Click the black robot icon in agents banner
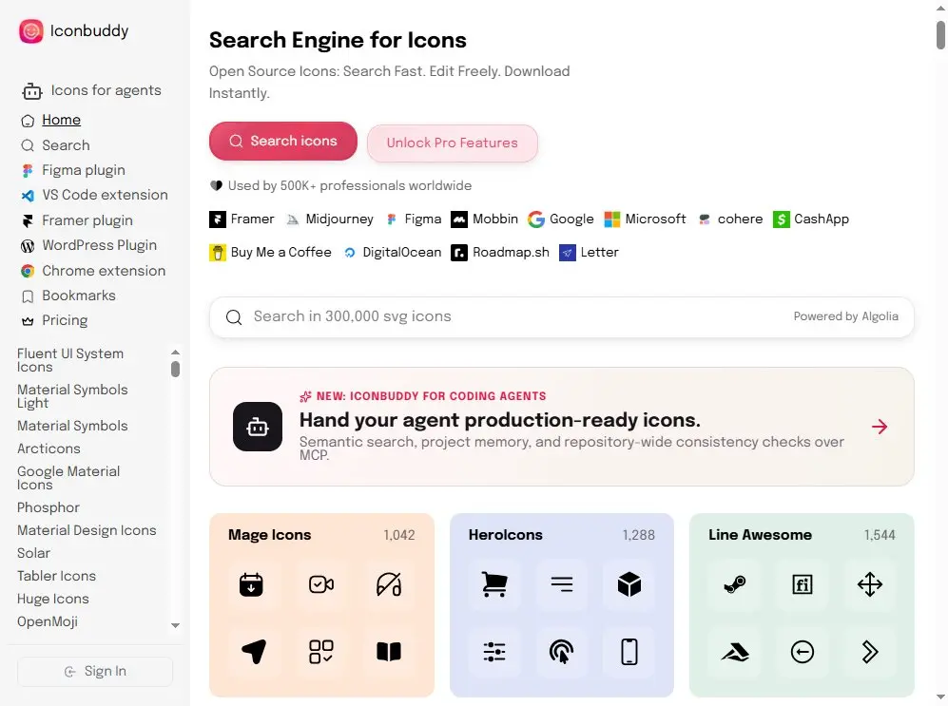 click(x=258, y=427)
